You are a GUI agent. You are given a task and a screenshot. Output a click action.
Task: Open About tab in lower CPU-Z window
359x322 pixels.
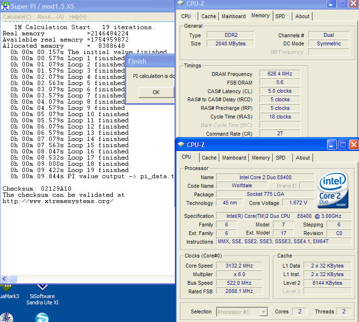303,158
